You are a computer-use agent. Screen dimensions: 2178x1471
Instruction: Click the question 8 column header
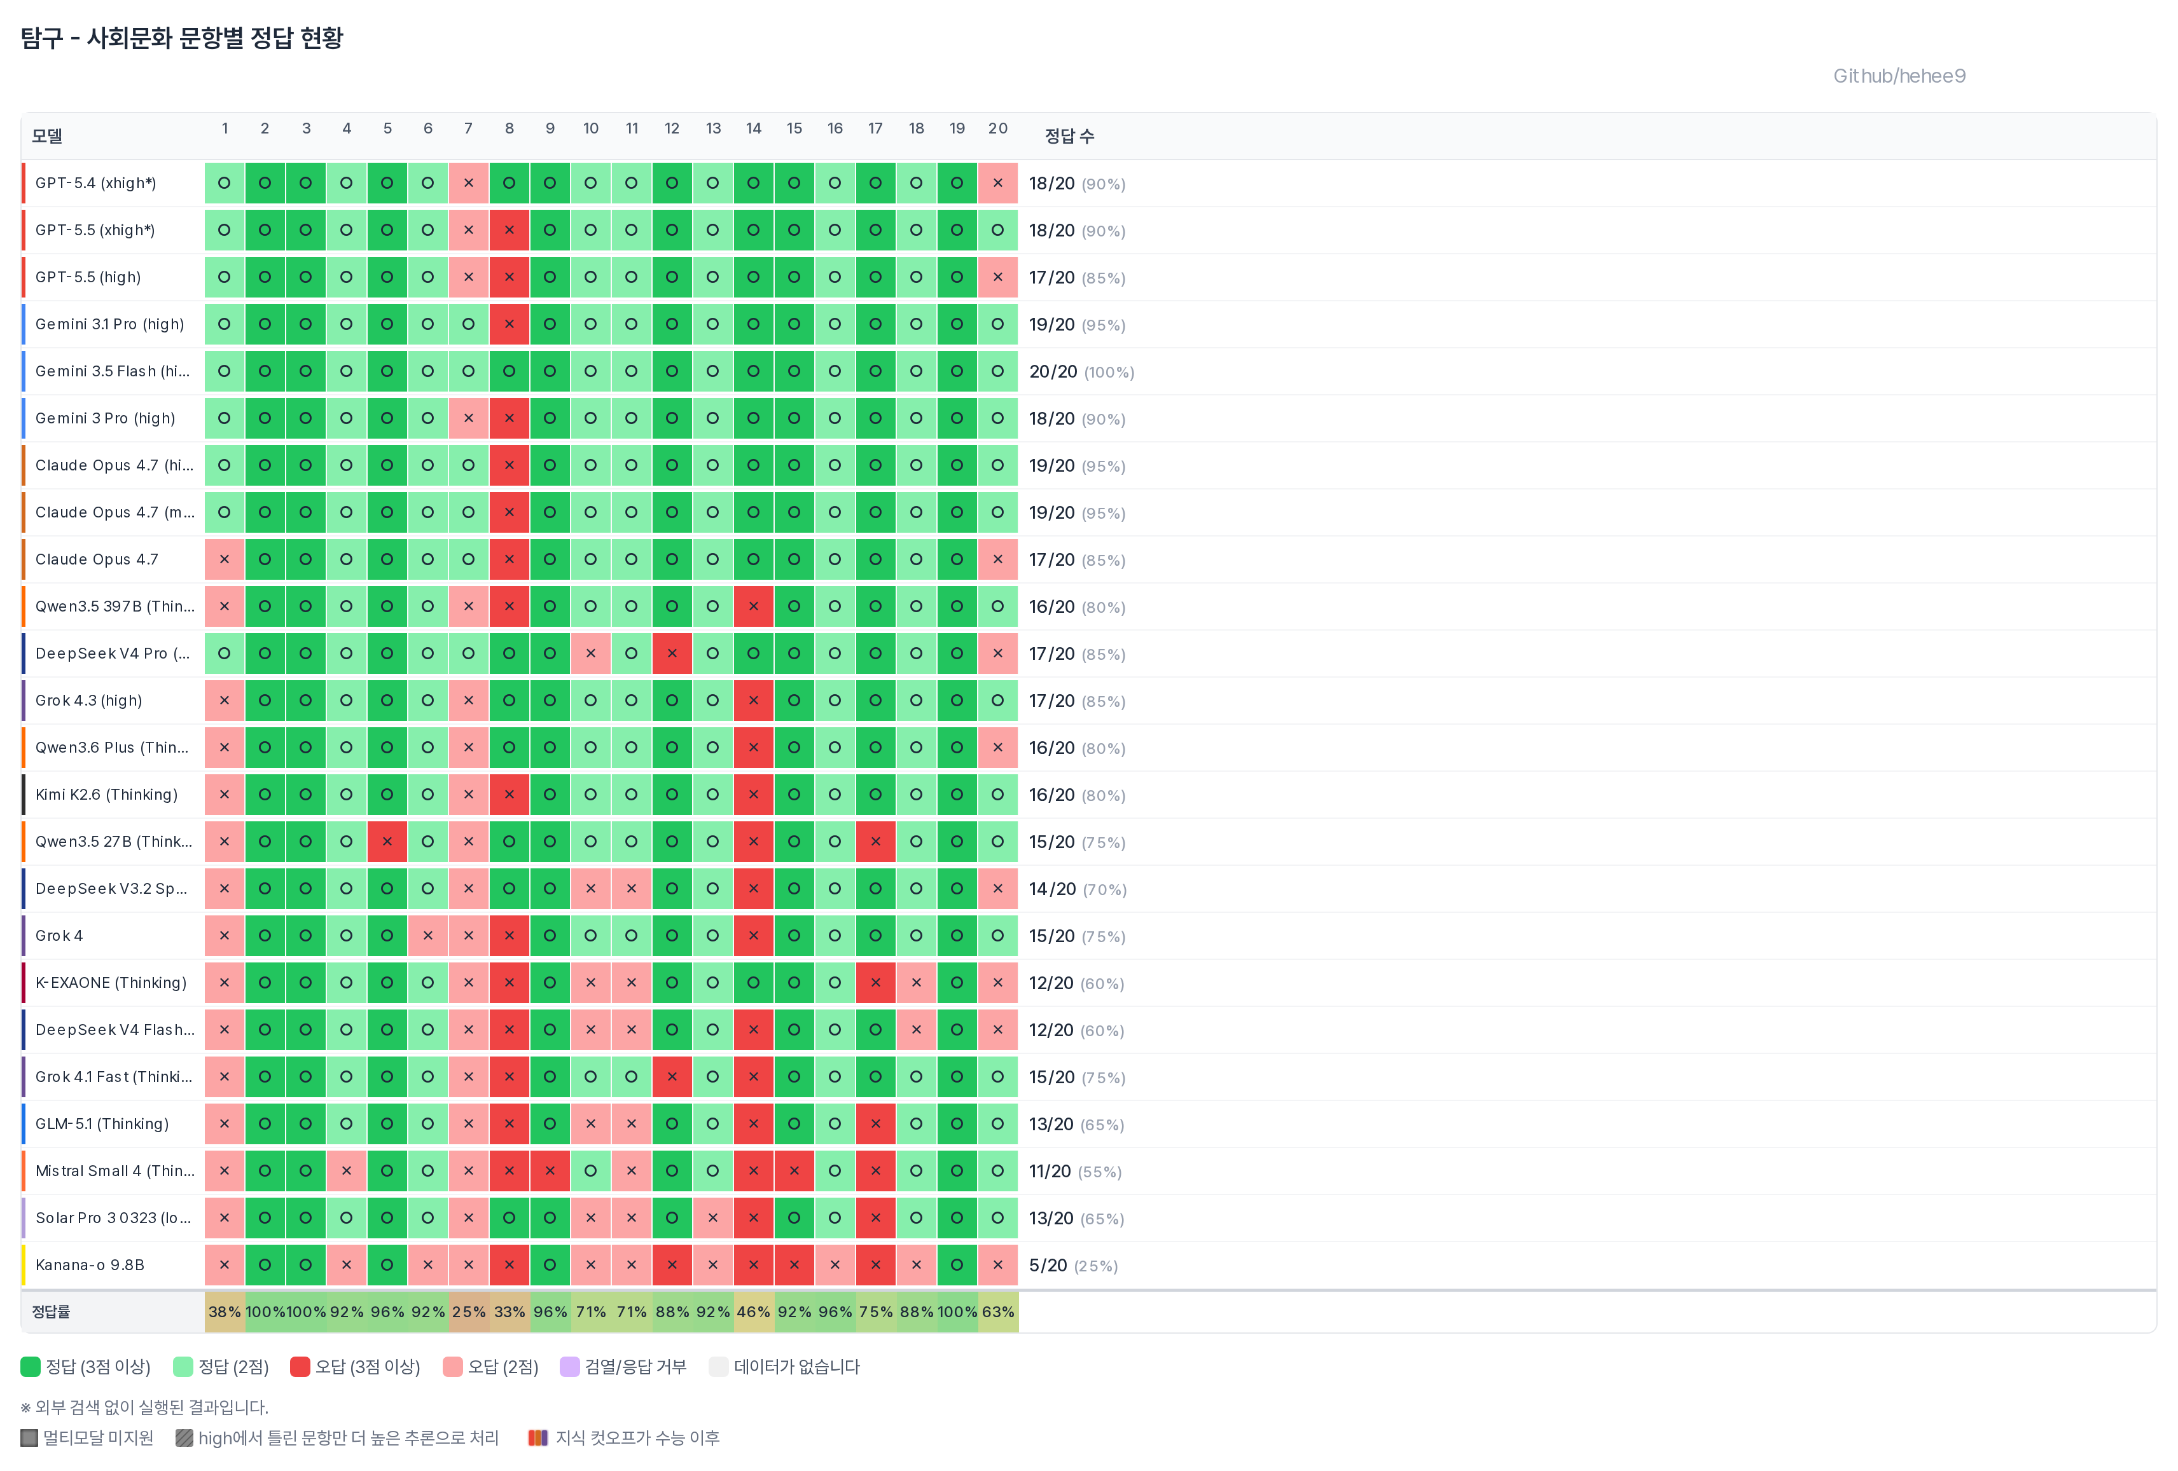coord(510,128)
